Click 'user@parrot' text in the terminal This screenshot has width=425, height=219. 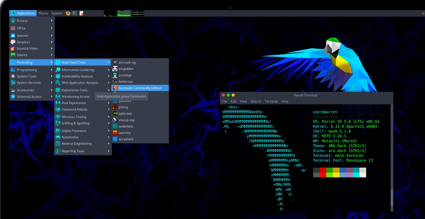(x=325, y=112)
